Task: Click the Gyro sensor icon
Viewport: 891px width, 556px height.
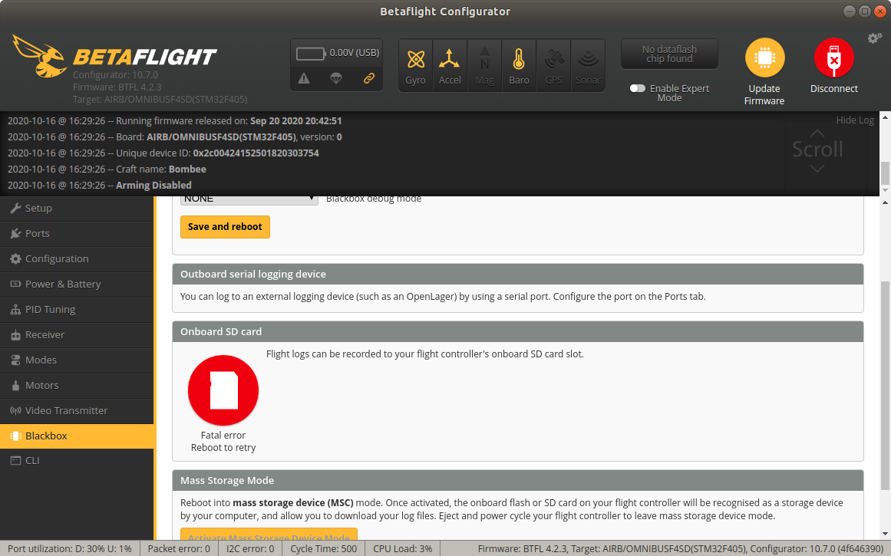Action: pyautogui.click(x=416, y=60)
